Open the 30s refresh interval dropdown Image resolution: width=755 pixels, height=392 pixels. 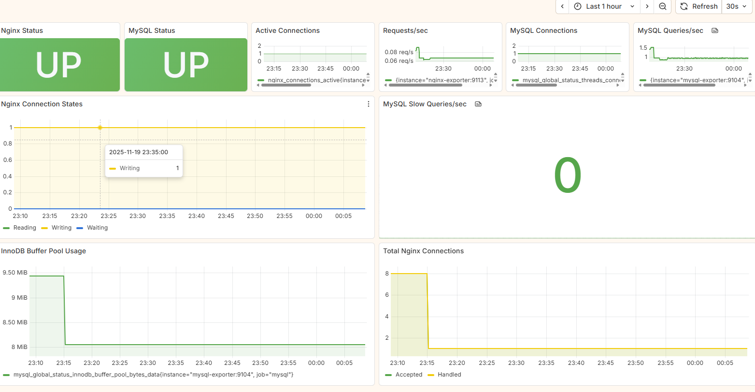(737, 6)
